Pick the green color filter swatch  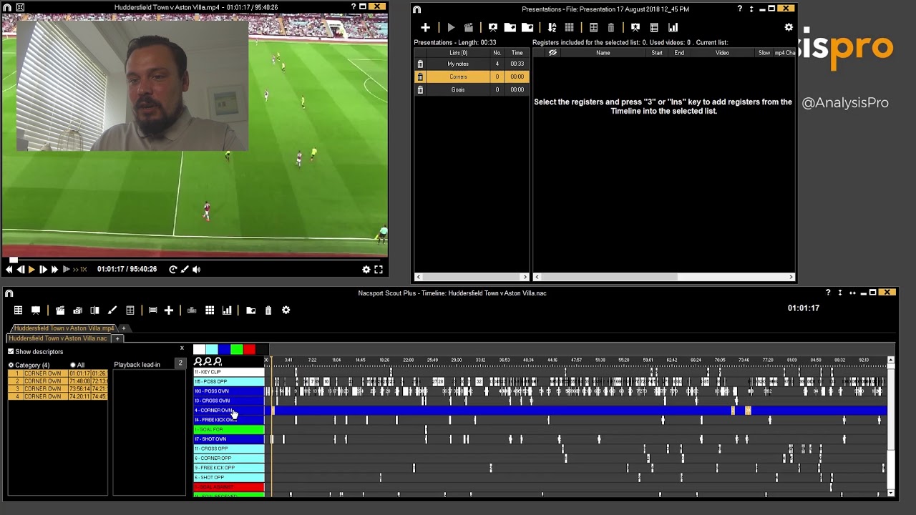pos(237,349)
